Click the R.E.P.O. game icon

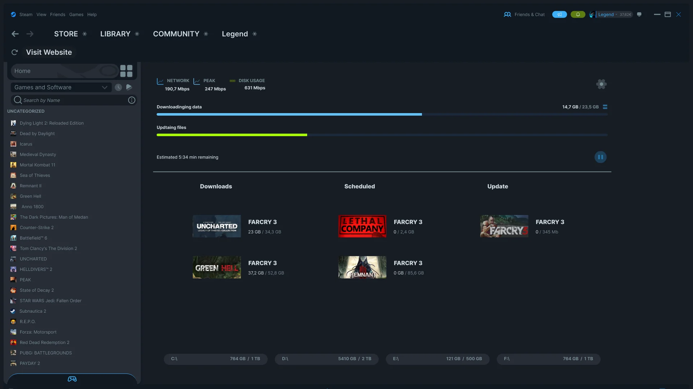pos(13,322)
